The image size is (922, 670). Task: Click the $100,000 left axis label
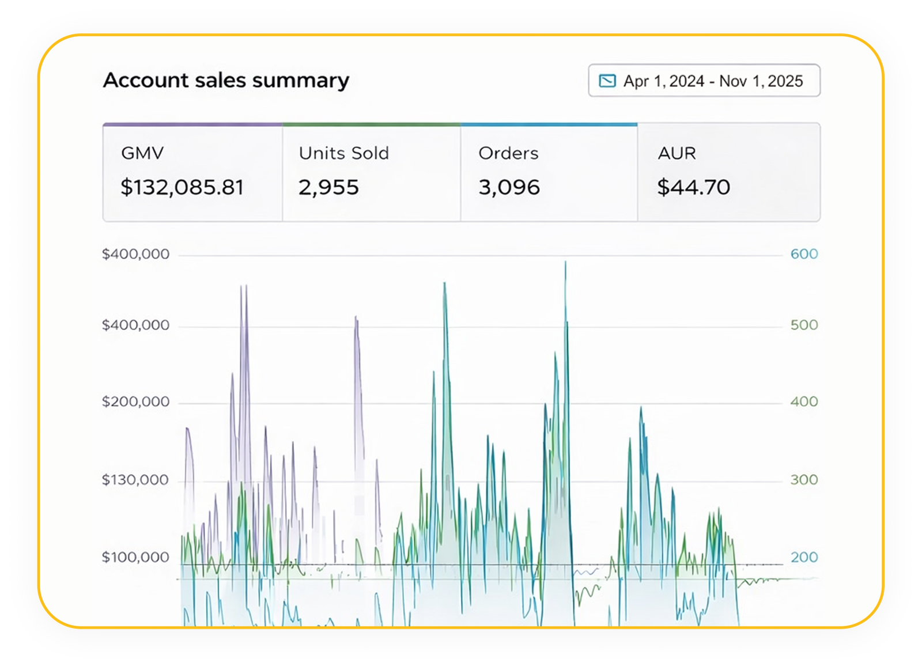(135, 557)
